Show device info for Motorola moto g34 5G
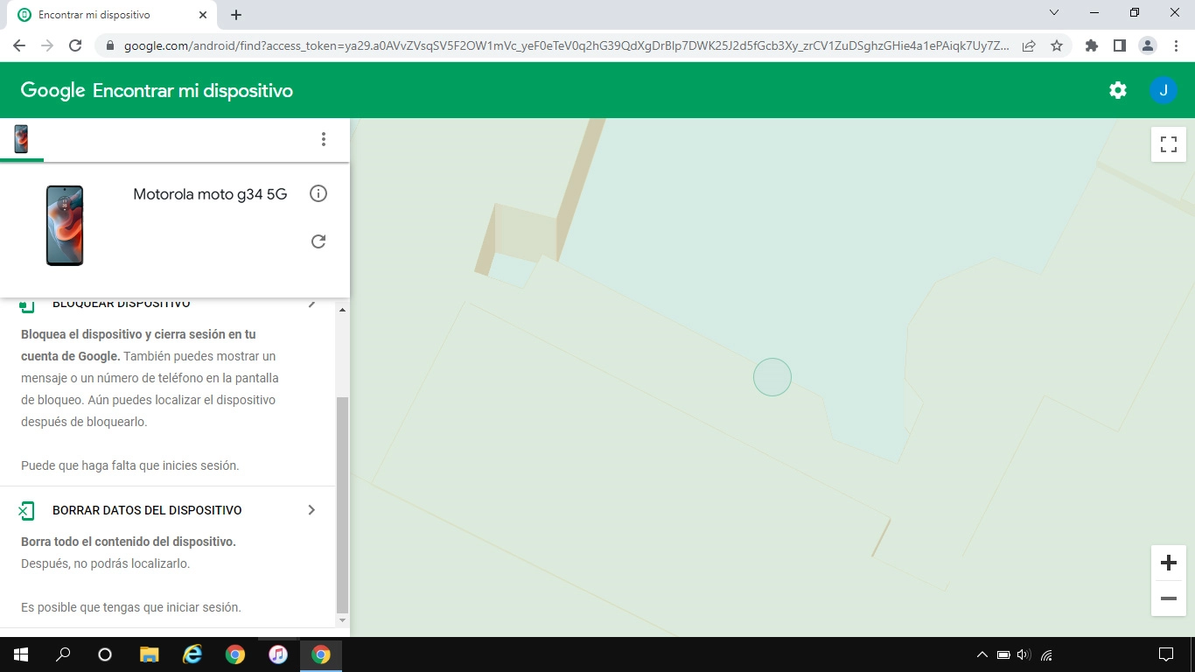Screen dimensions: 1195x672 pyautogui.click(x=318, y=193)
